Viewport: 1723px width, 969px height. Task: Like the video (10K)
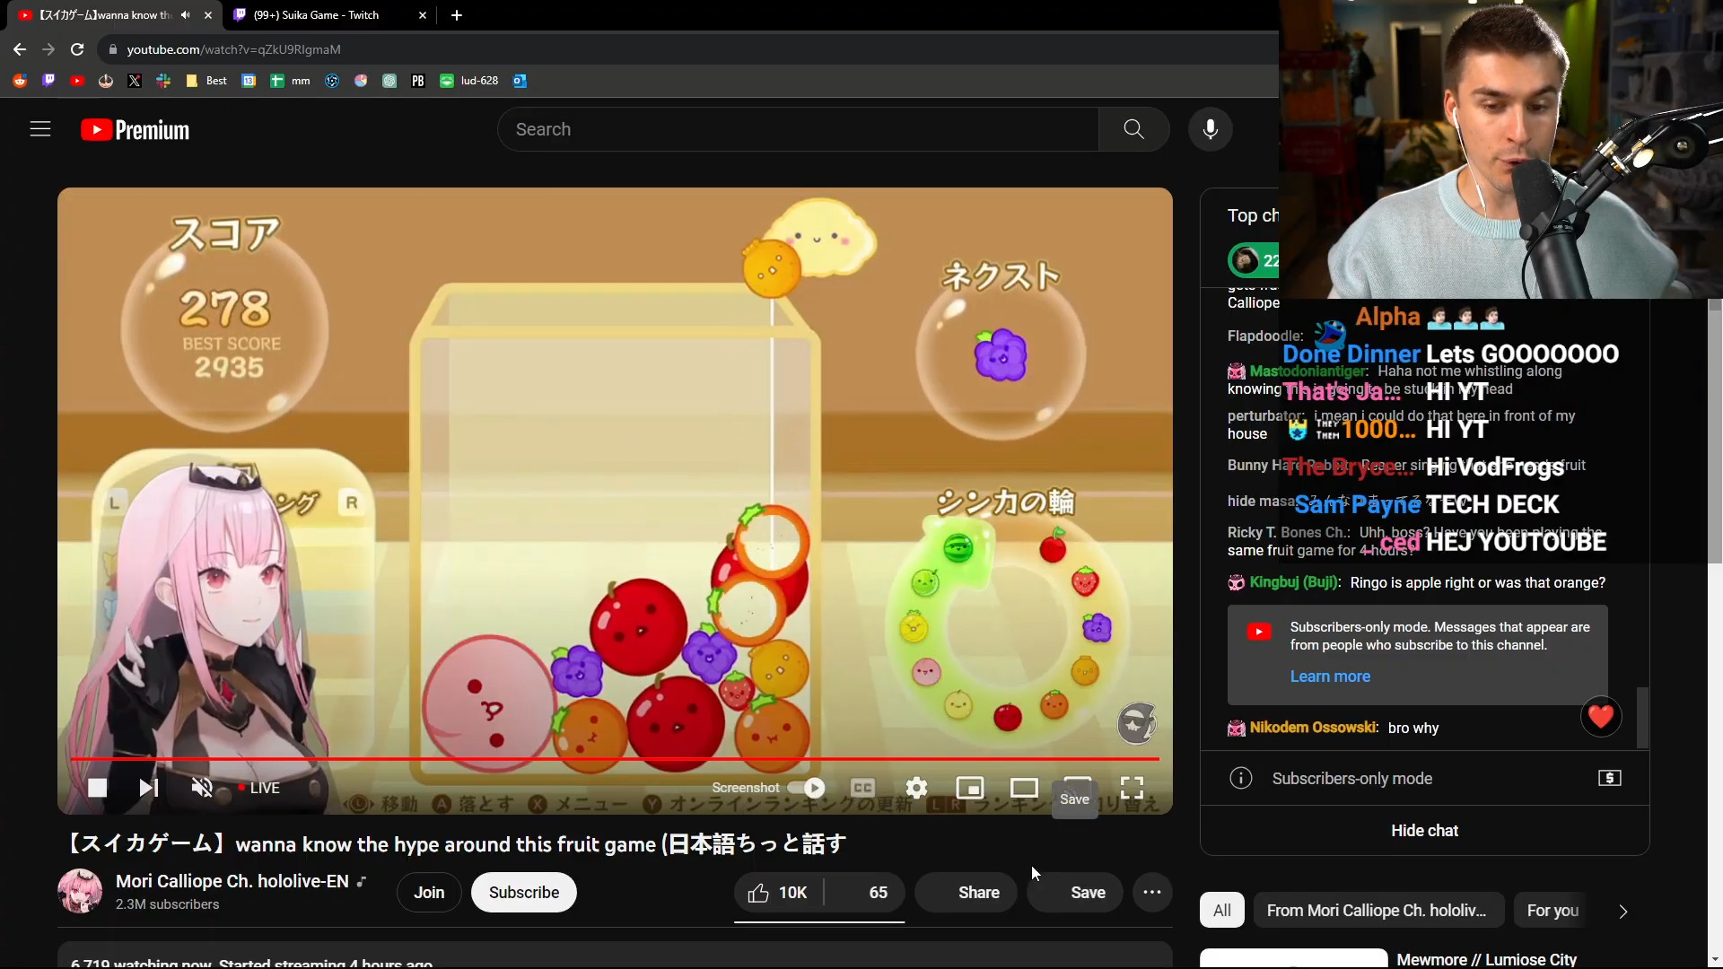pos(778,893)
